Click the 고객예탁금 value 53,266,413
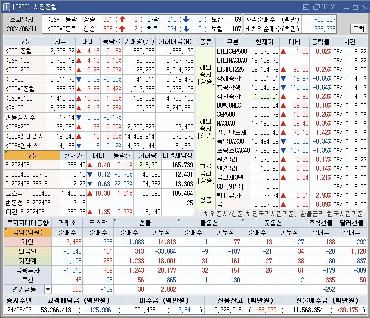 pyautogui.click(x=56, y=310)
